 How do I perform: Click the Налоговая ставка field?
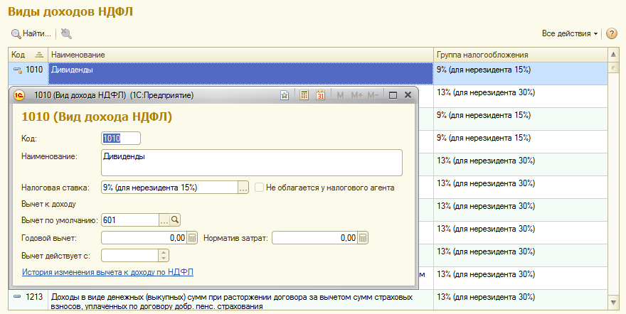tap(170, 188)
